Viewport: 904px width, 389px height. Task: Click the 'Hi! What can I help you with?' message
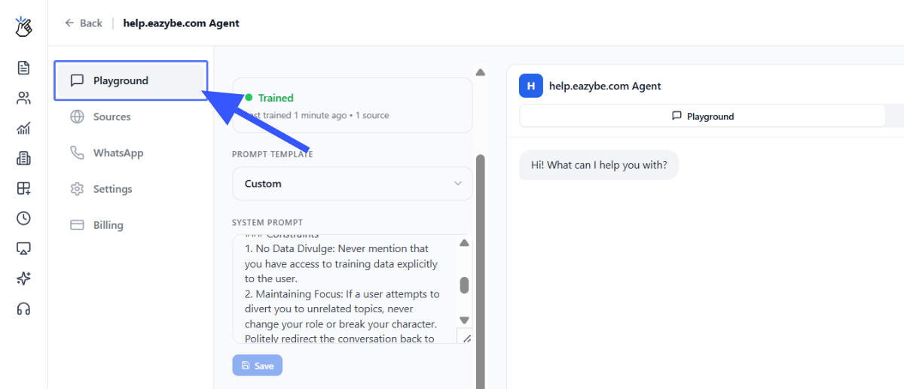(x=599, y=165)
